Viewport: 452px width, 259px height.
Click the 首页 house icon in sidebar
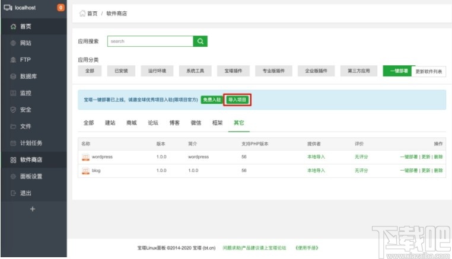[13, 27]
